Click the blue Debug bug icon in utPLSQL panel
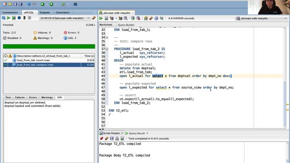Image resolution: width=290 pixels, height=163 pixels. 19,18
